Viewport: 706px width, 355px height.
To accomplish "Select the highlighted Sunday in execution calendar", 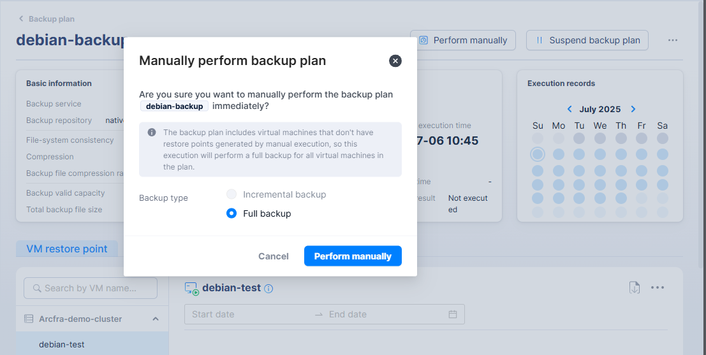I will click(538, 154).
